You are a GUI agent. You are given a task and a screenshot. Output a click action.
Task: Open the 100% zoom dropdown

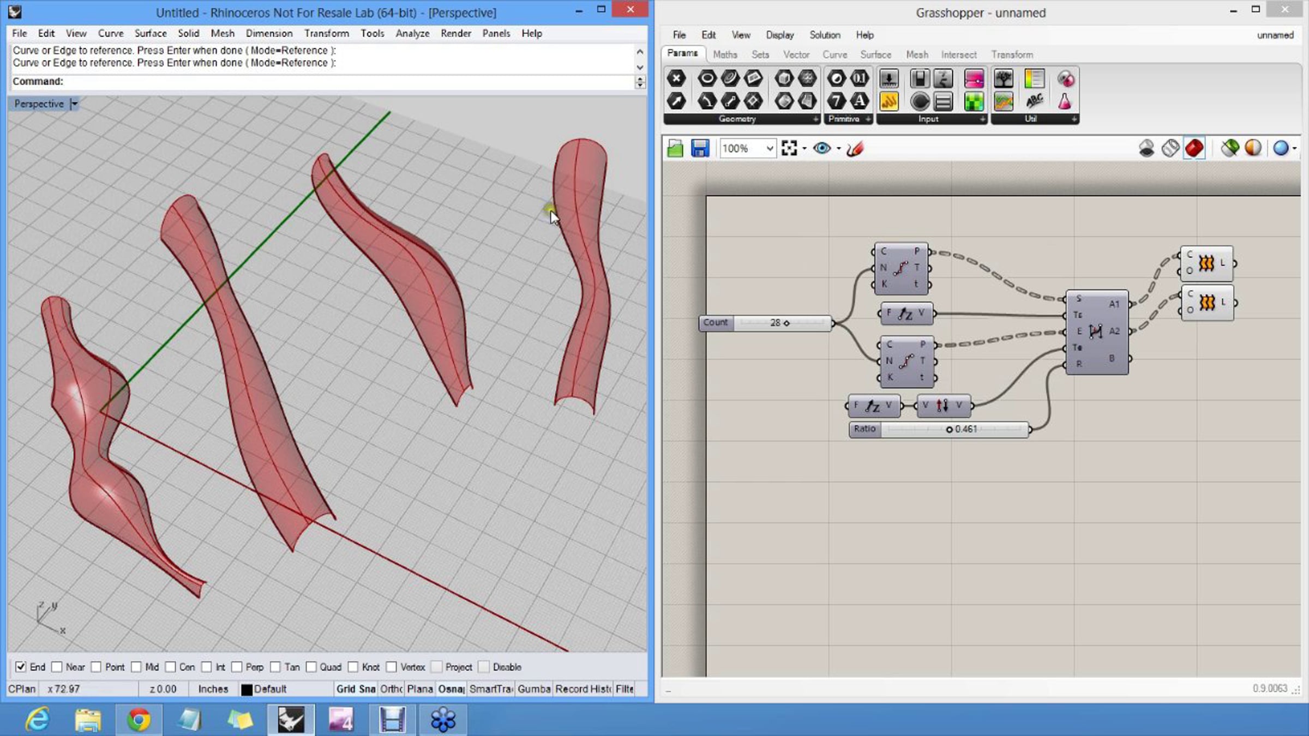coord(748,148)
